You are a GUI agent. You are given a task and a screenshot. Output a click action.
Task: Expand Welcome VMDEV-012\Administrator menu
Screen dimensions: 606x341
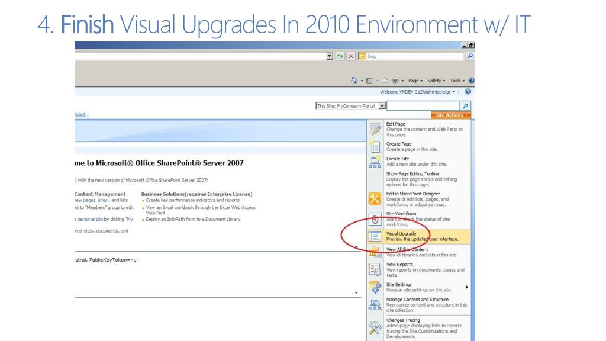417,92
